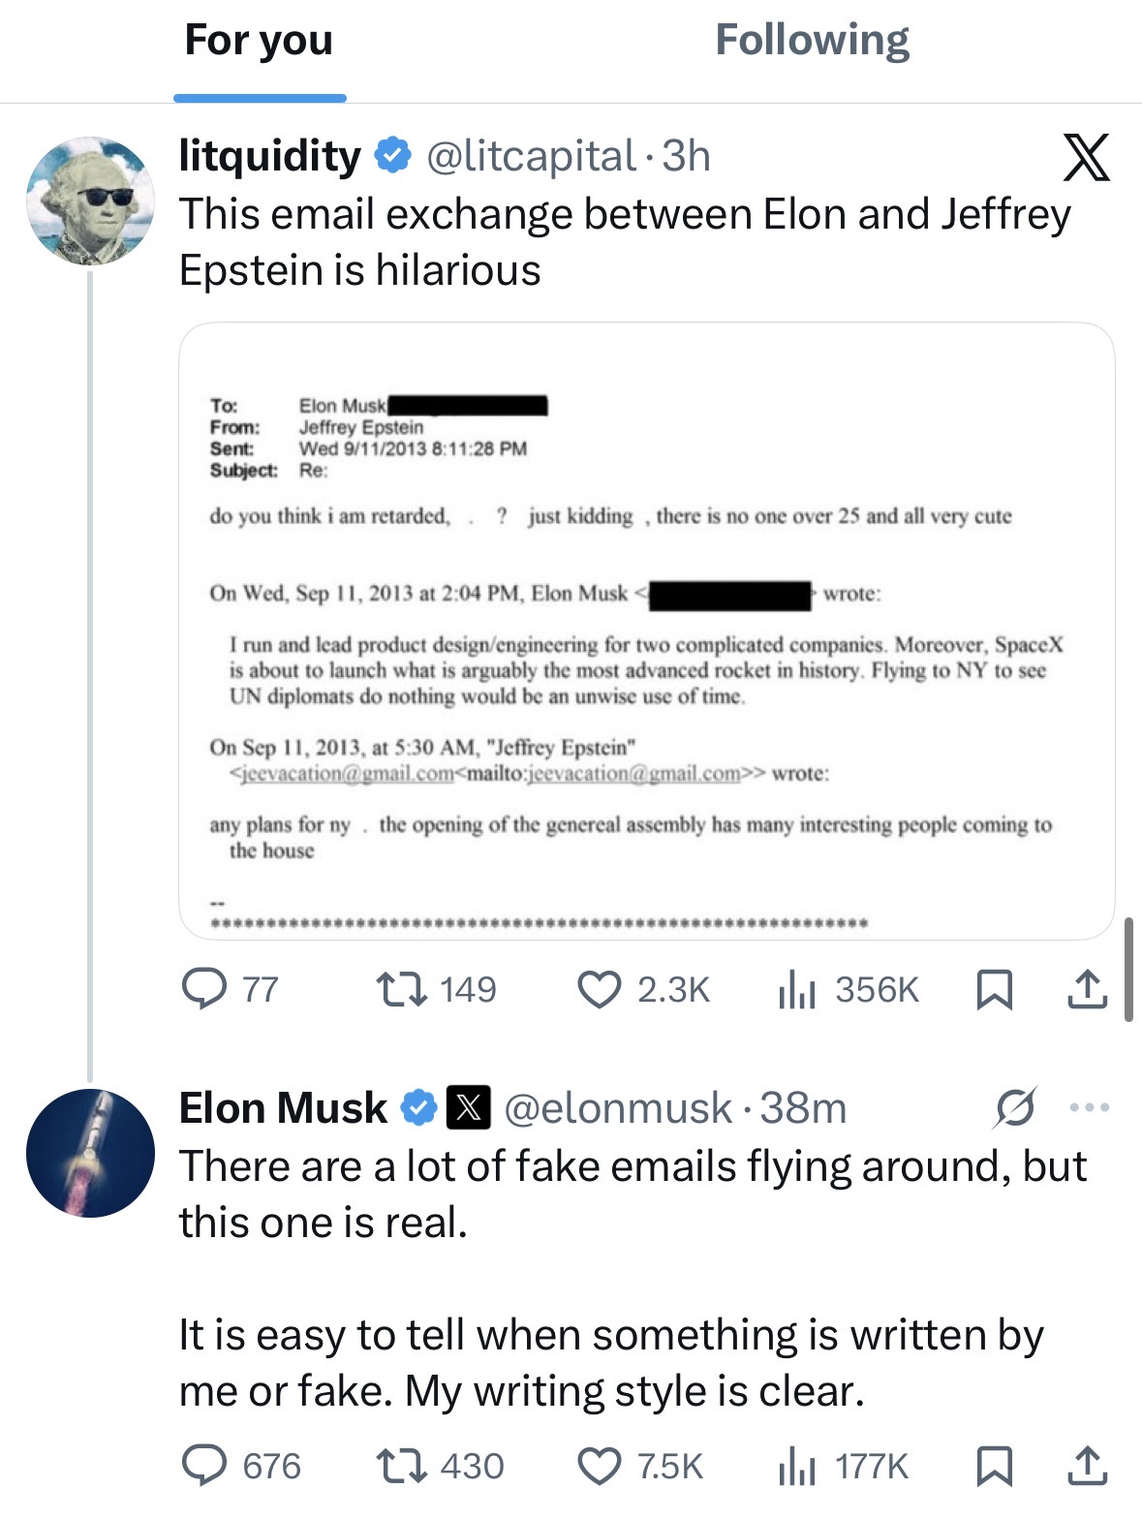This screenshot has height=1519, width=1142.
Task: Open the @elonmusk profile handle
Action: (618, 1107)
